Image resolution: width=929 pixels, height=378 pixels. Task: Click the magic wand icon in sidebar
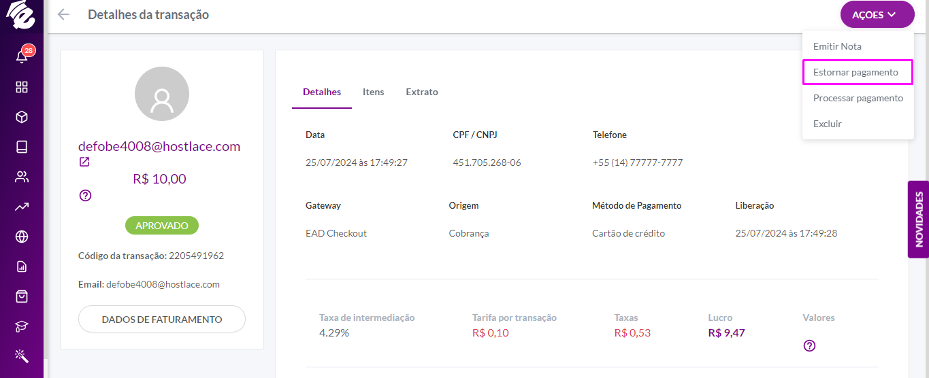point(22,356)
